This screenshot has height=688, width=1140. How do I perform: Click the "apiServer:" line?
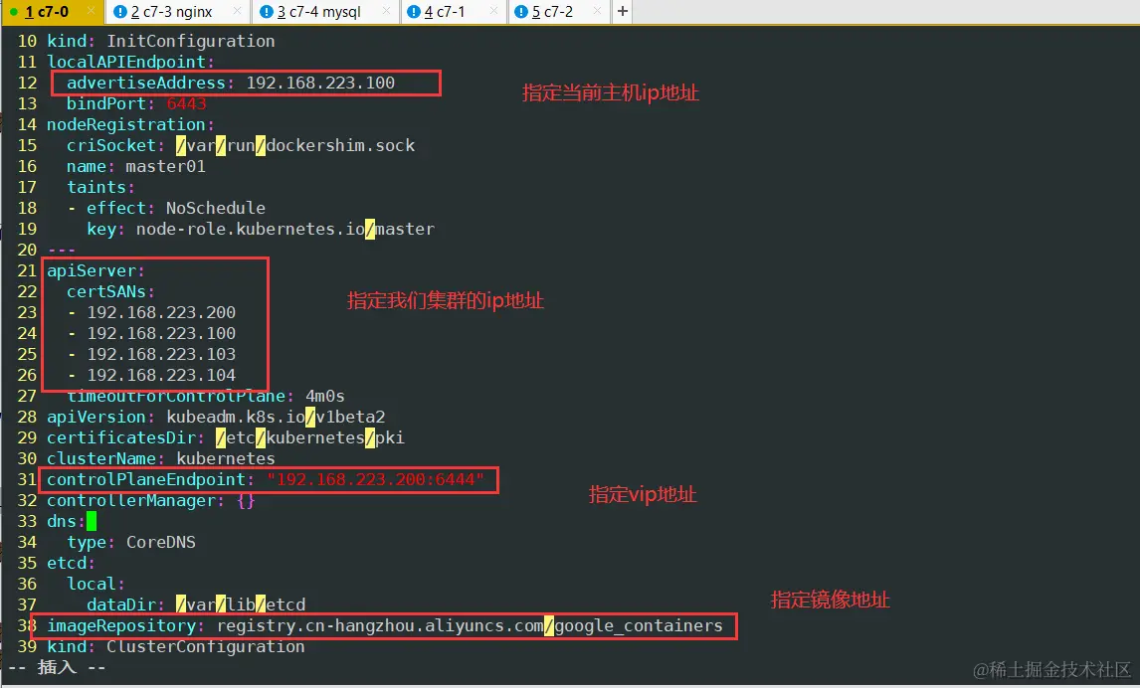coord(95,271)
